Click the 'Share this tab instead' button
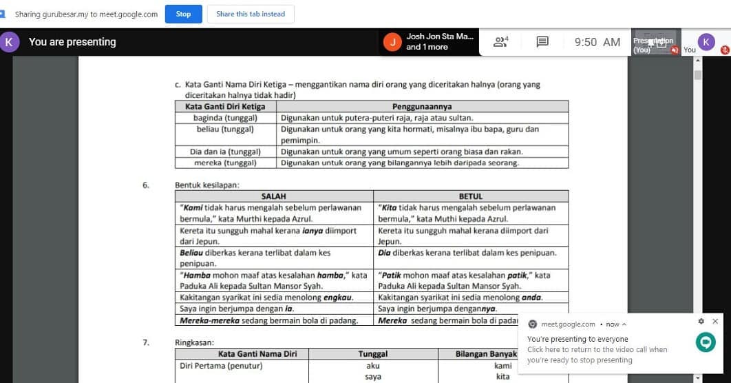The width and height of the screenshot is (731, 383). [x=251, y=14]
